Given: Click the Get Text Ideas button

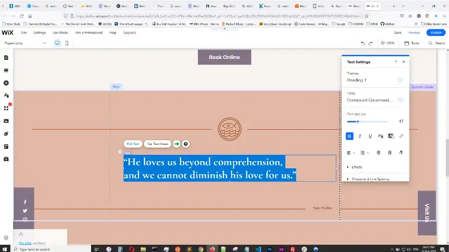Looking at the screenshot, I should click(x=157, y=144).
